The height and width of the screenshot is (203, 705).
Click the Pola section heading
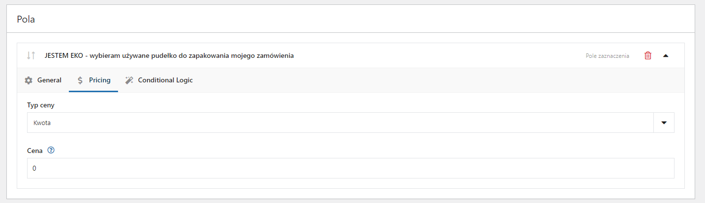(26, 20)
